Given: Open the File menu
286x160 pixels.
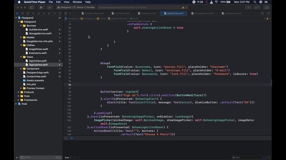Looking at the screenshot, I should 50,2.
